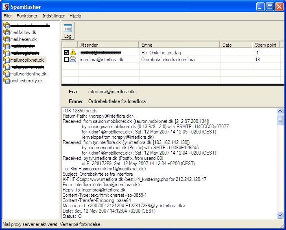
Task: Sort messages by the Afsender column
Action: [108, 45]
